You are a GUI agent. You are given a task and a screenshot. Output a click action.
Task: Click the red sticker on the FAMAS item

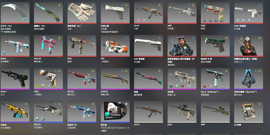coord(182,86)
